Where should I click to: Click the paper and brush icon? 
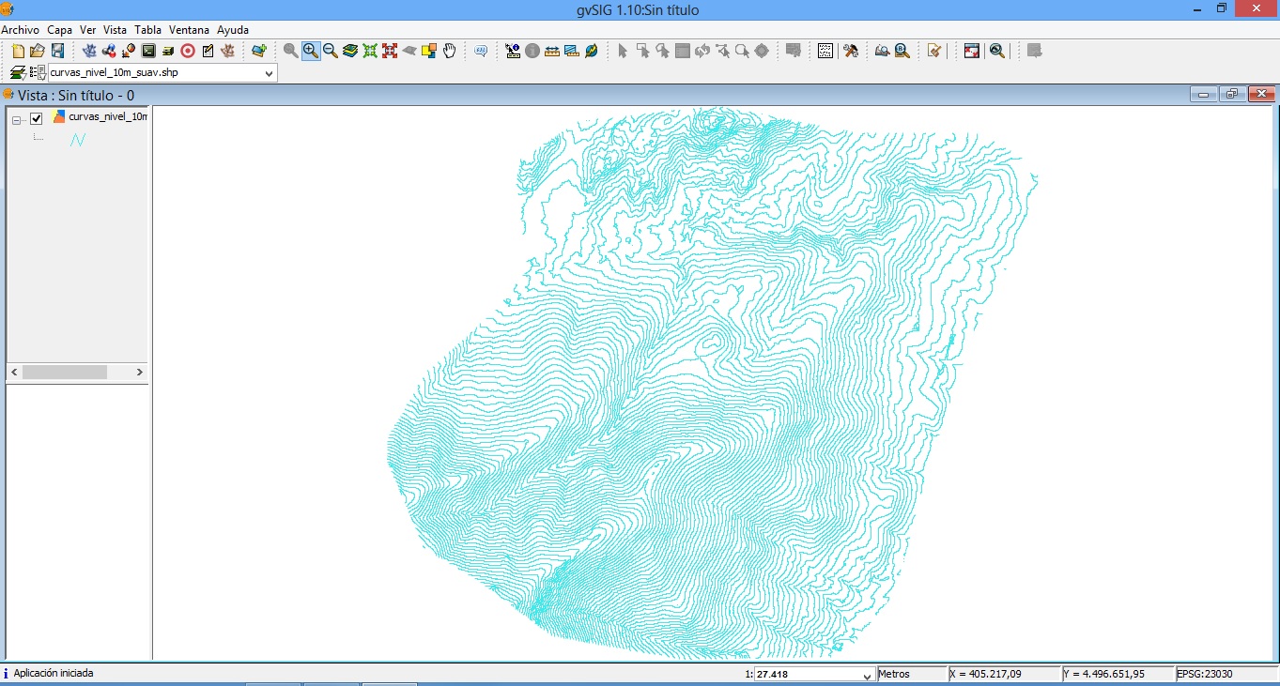click(x=933, y=51)
